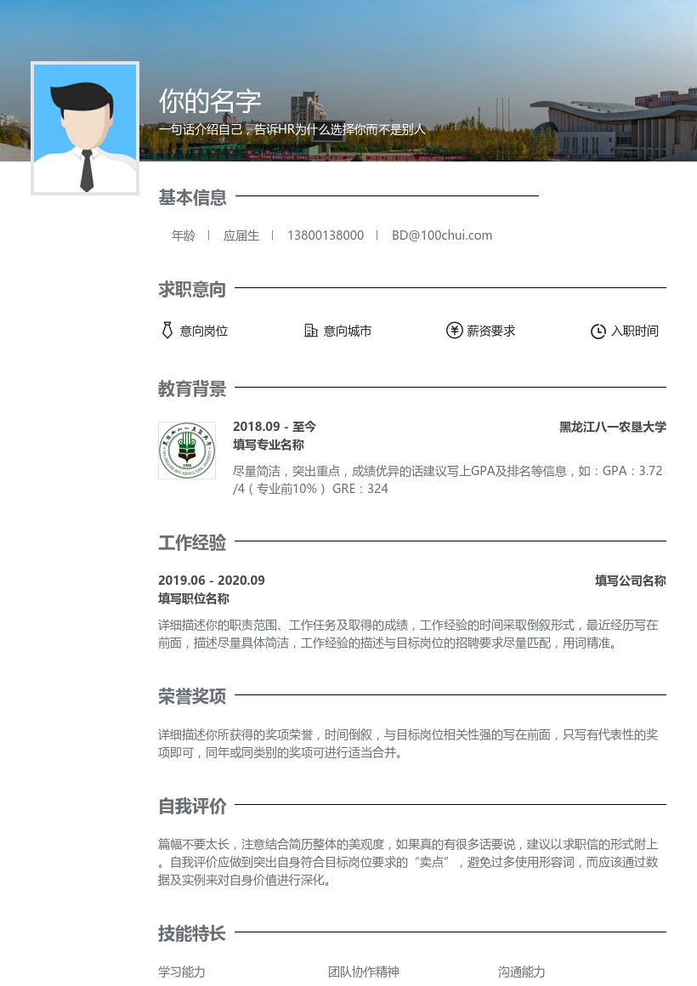The image size is (697, 986).
Task: Click the profile avatar photo
Action: [x=85, y=127]
